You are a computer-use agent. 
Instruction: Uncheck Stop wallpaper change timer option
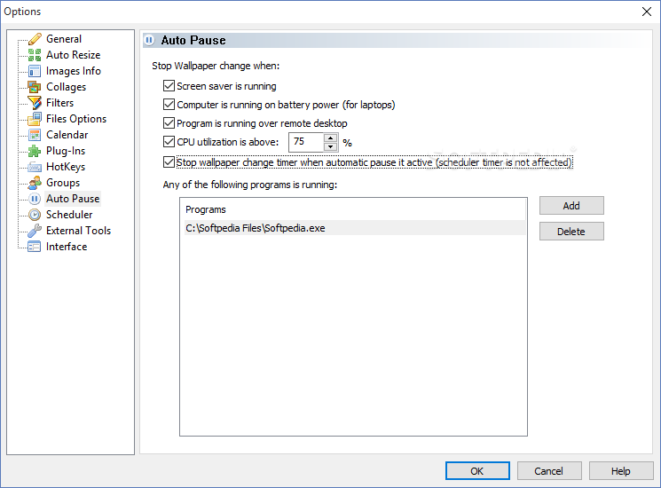click(x=169, y=162)
